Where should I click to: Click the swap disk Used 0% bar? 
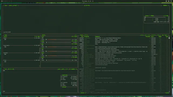click(x=59, y=43)
